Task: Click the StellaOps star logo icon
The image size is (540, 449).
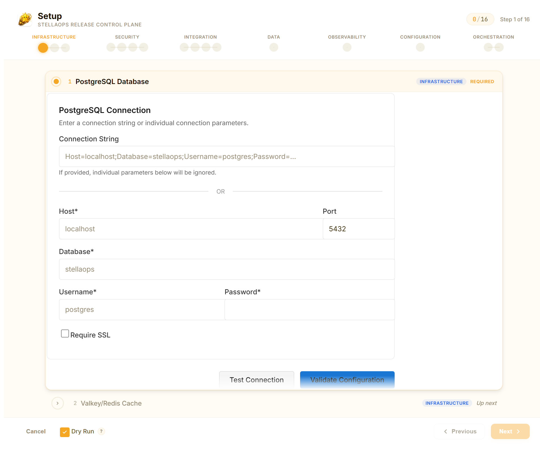Action: 25,19
